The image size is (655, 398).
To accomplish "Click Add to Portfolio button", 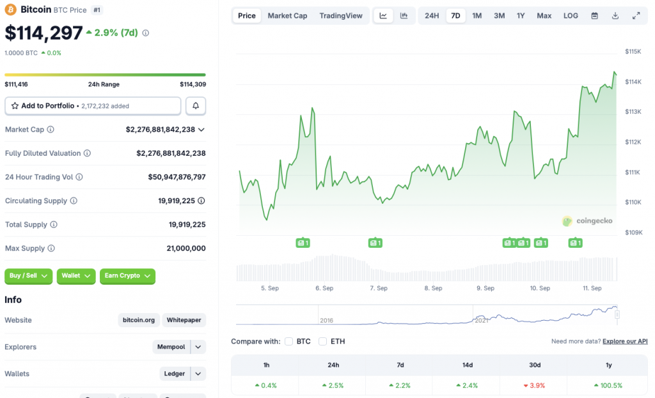I will pyautogui.click(x=93, y=105).
